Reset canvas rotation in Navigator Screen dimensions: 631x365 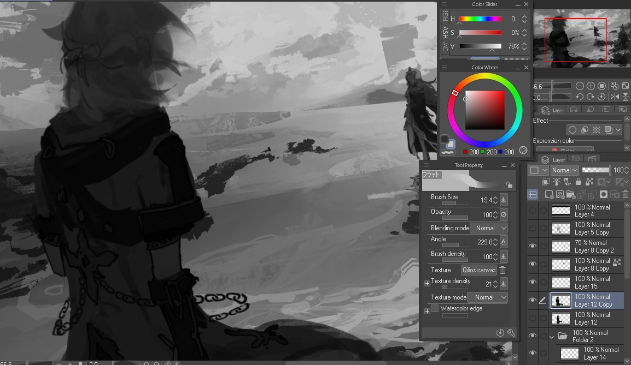(601, 97)
